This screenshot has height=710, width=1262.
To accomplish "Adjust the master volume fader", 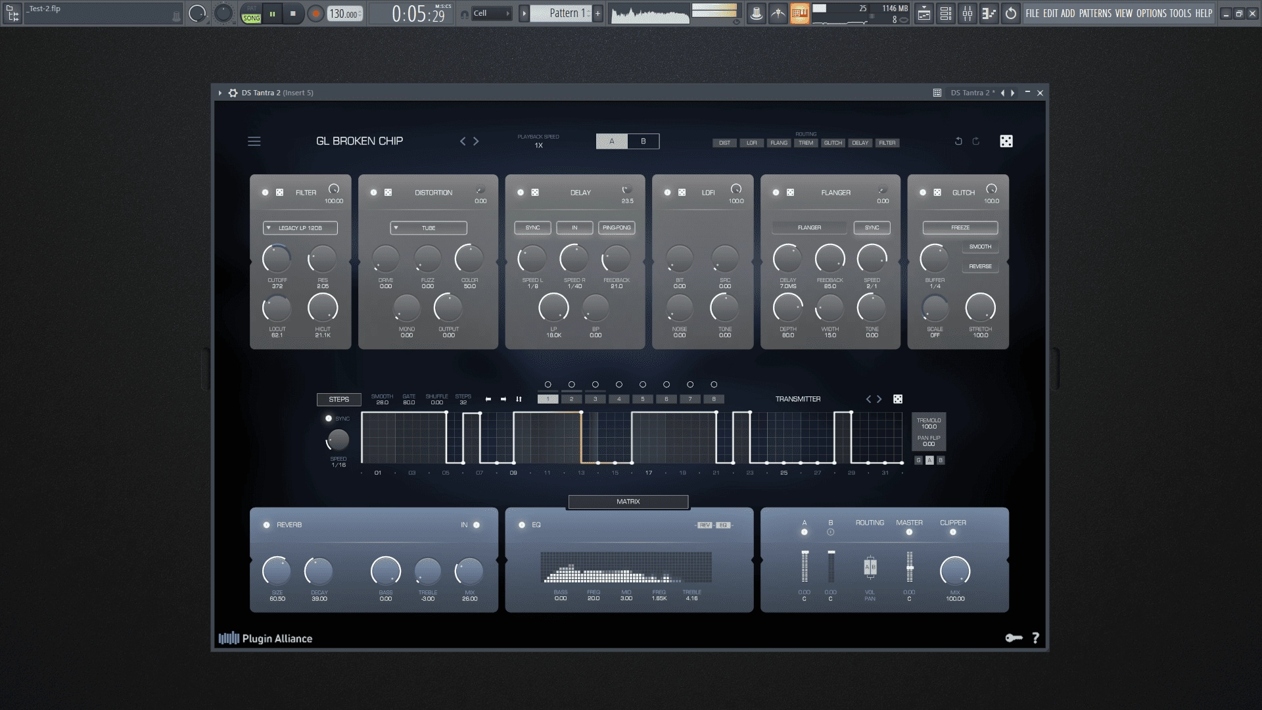I will coord(910,566).
